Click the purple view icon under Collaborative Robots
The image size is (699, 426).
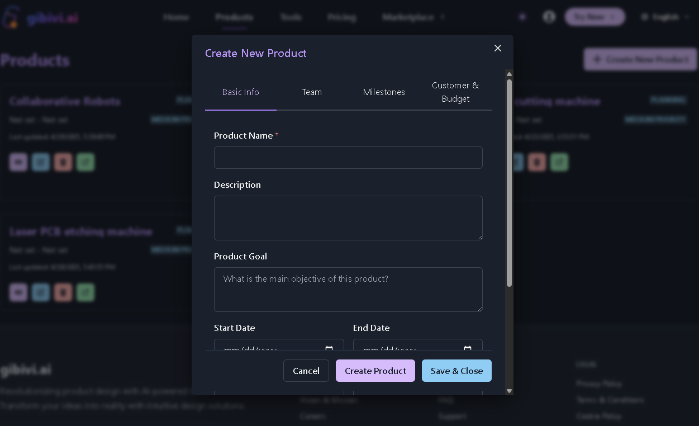pos(18,162)
